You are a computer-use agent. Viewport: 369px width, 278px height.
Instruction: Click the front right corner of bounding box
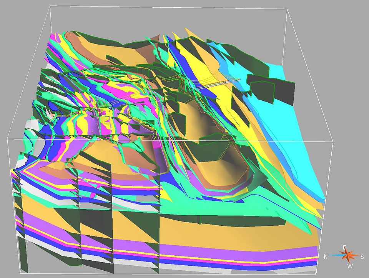tap(332, 141)
